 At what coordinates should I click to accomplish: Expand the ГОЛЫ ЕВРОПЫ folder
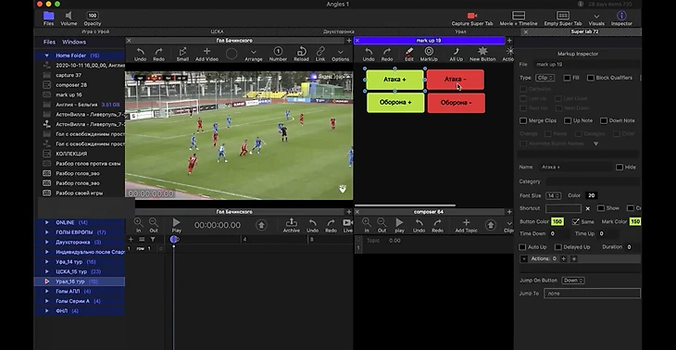[x=47, y=232]
